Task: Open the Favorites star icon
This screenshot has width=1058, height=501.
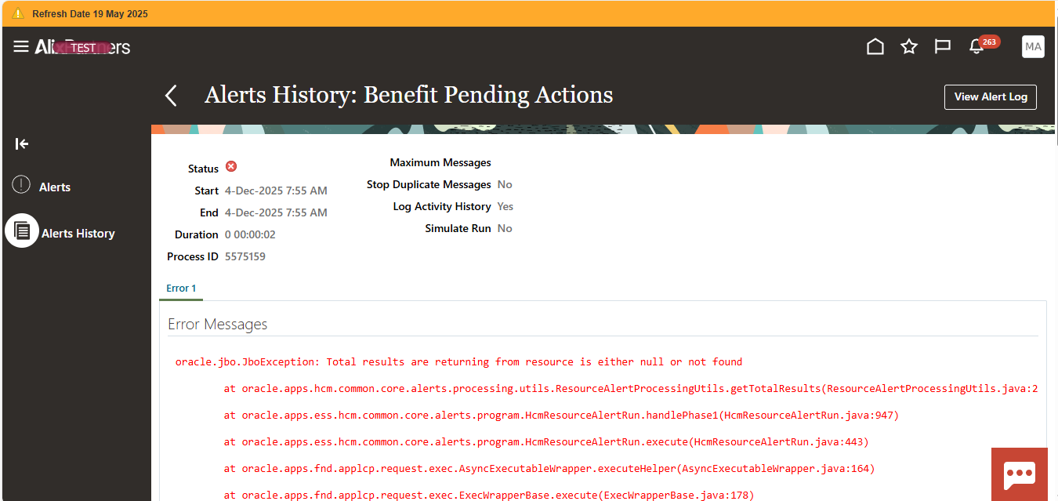Action: point(909,47)
